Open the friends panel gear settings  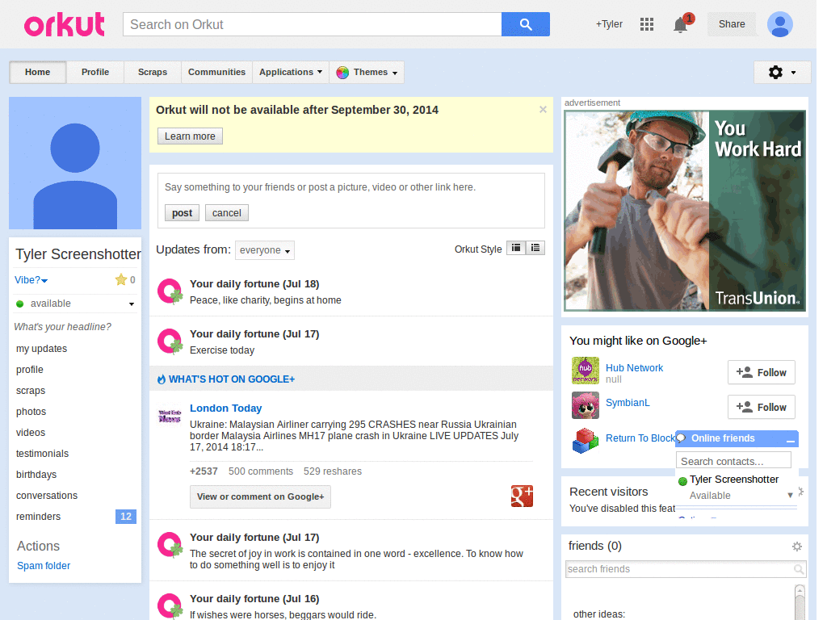point(797,547)
